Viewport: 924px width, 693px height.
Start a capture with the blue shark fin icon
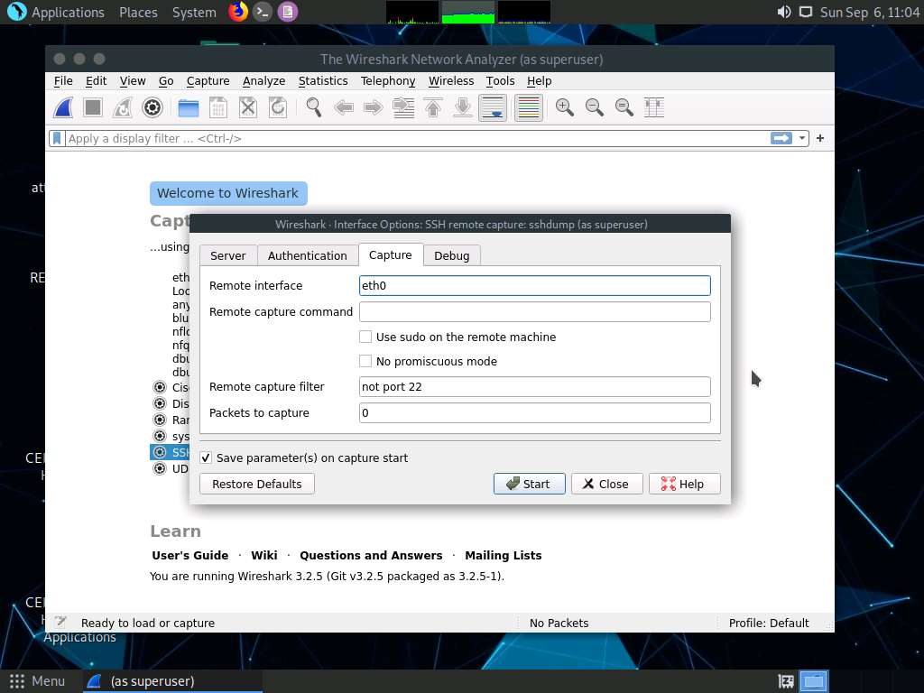point(62,107)
